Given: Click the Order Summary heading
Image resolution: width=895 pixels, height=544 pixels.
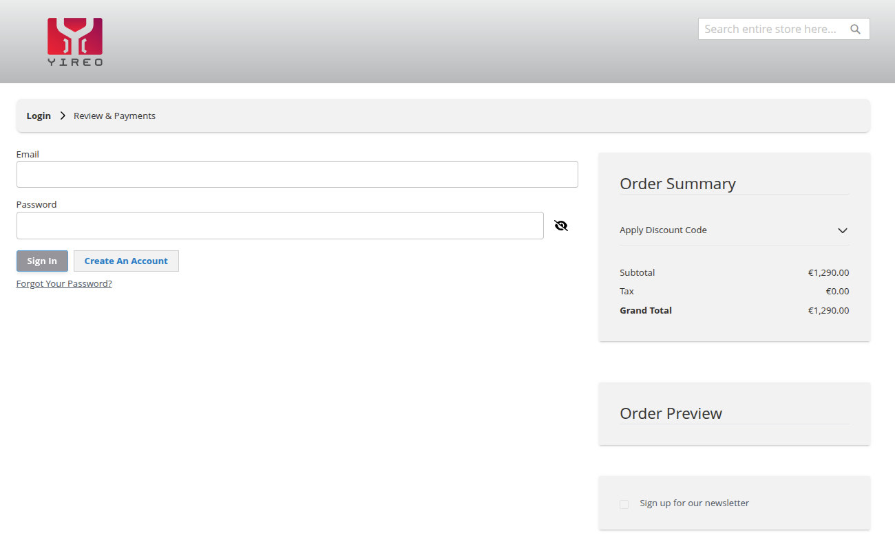Looking at the screenshot, I should 677,184.
